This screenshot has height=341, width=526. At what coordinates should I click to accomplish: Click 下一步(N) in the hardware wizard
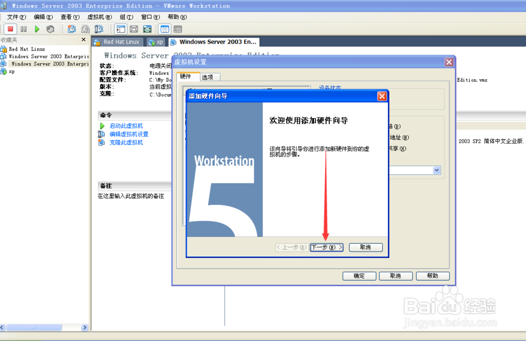[327, 247]
